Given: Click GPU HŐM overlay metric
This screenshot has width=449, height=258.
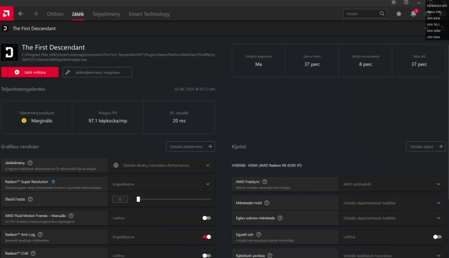Looking at the screenshot, I should click(x=433, y=31).
